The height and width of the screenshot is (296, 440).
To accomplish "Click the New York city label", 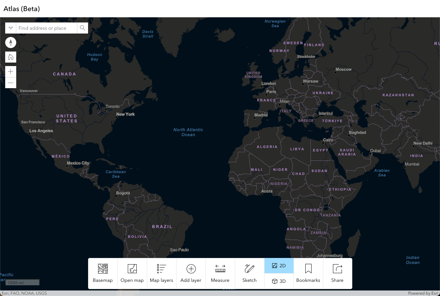I will (x=125, y=114).
